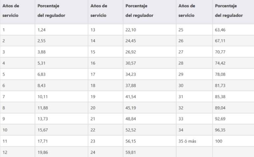
Task: Click the first 'Porcentaje del regulador' header
Action: pos(62,12)
